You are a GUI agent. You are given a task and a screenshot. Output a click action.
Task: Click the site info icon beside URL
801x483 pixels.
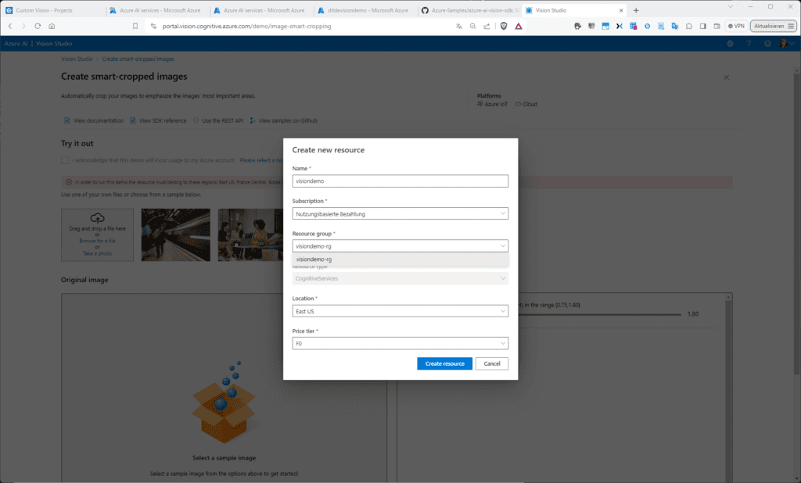point(153,26)
